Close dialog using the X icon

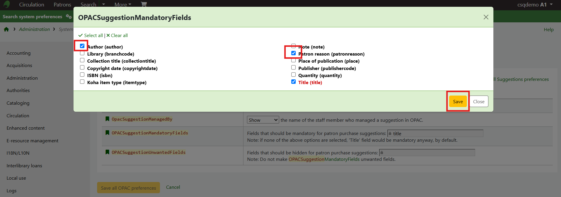(486, 17)
